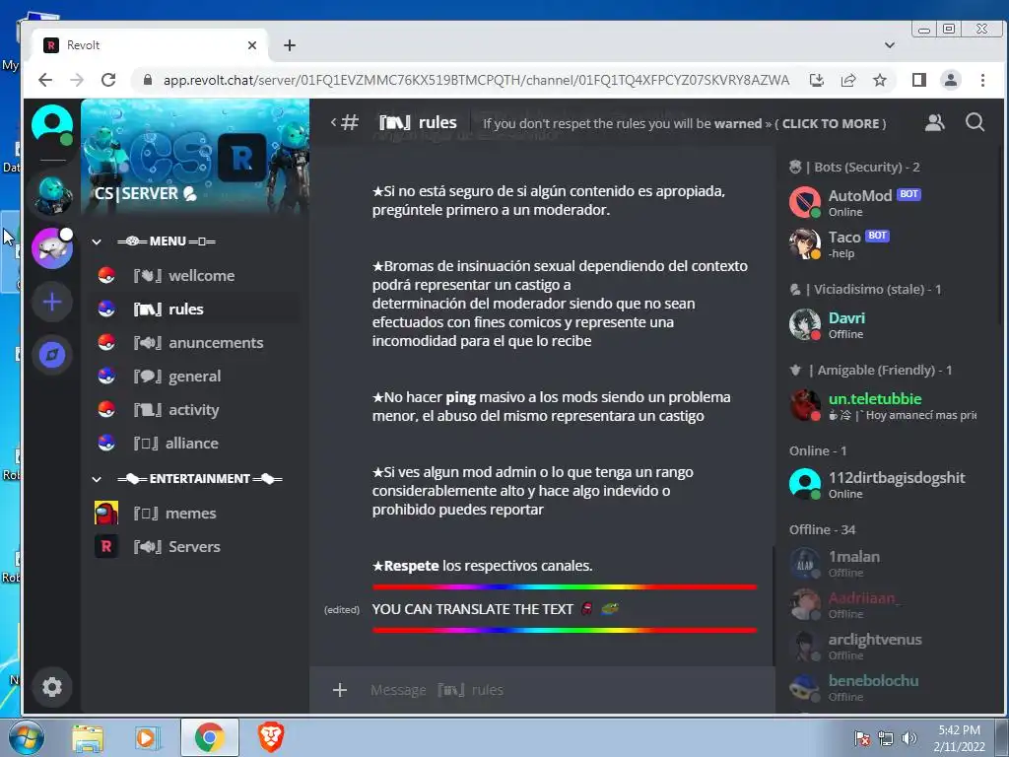The image size is (1009, 757).
Task: Select the CS Server icon in server list
Action: click(52, 196)
